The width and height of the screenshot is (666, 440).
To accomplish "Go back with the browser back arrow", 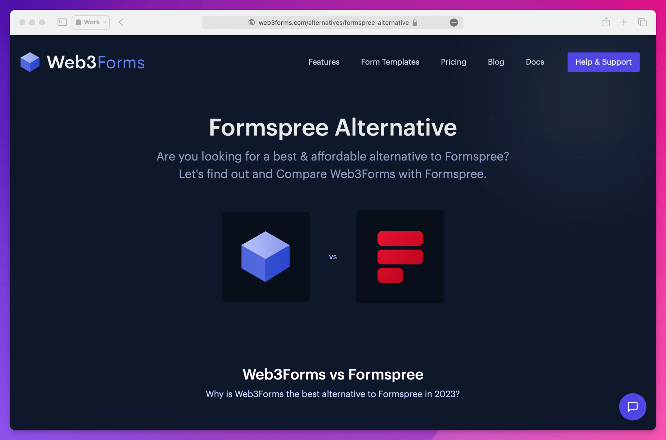I will [x=121, y=22].
